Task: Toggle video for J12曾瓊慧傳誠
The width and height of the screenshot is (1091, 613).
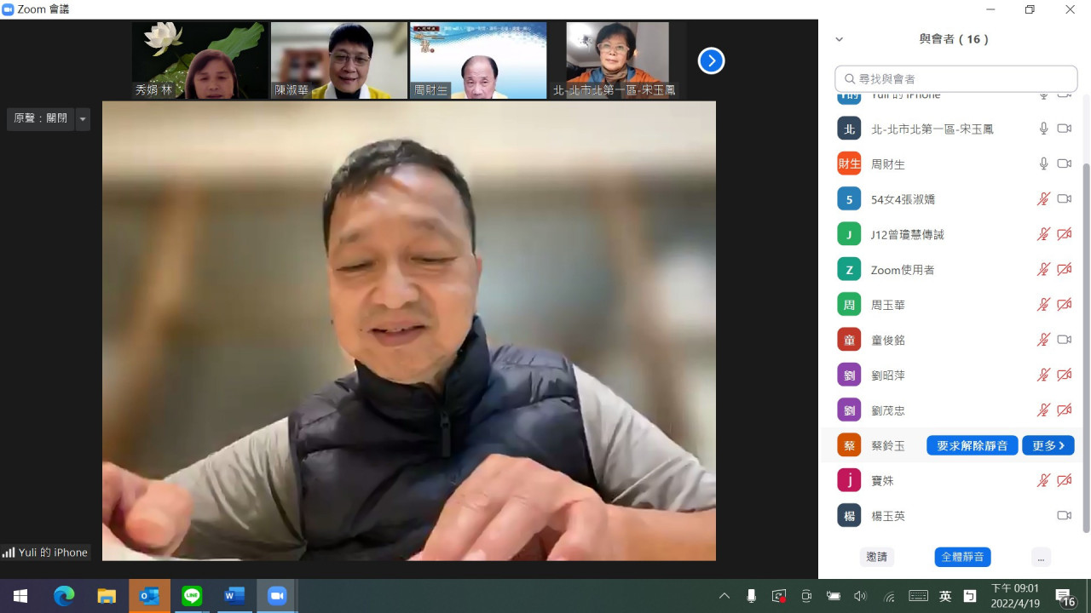Action: coord(1064,234)
